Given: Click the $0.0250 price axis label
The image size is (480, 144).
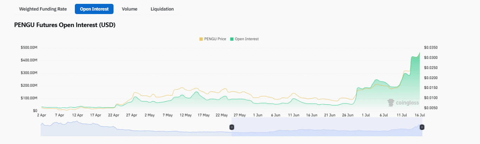Looking at the screenshot, I should point(431,68).
